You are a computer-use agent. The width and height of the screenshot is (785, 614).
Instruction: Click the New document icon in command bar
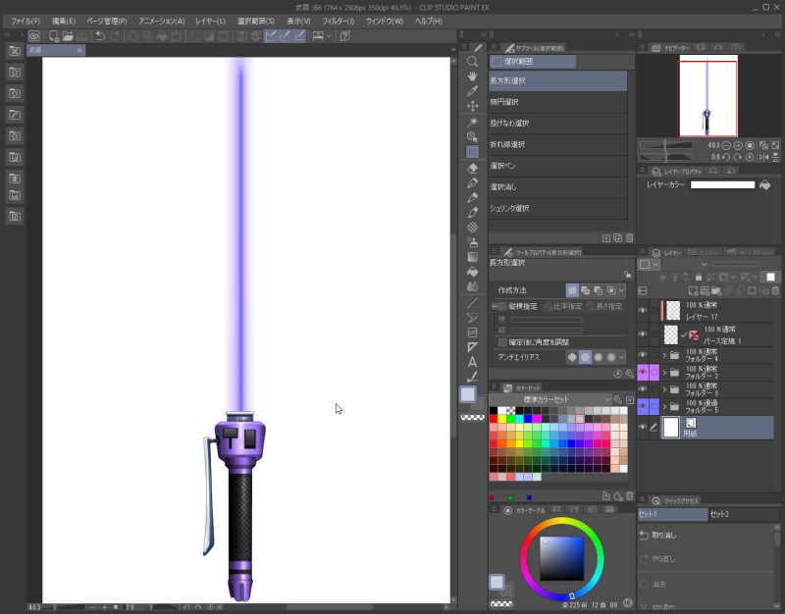click(x=54, y=36)
